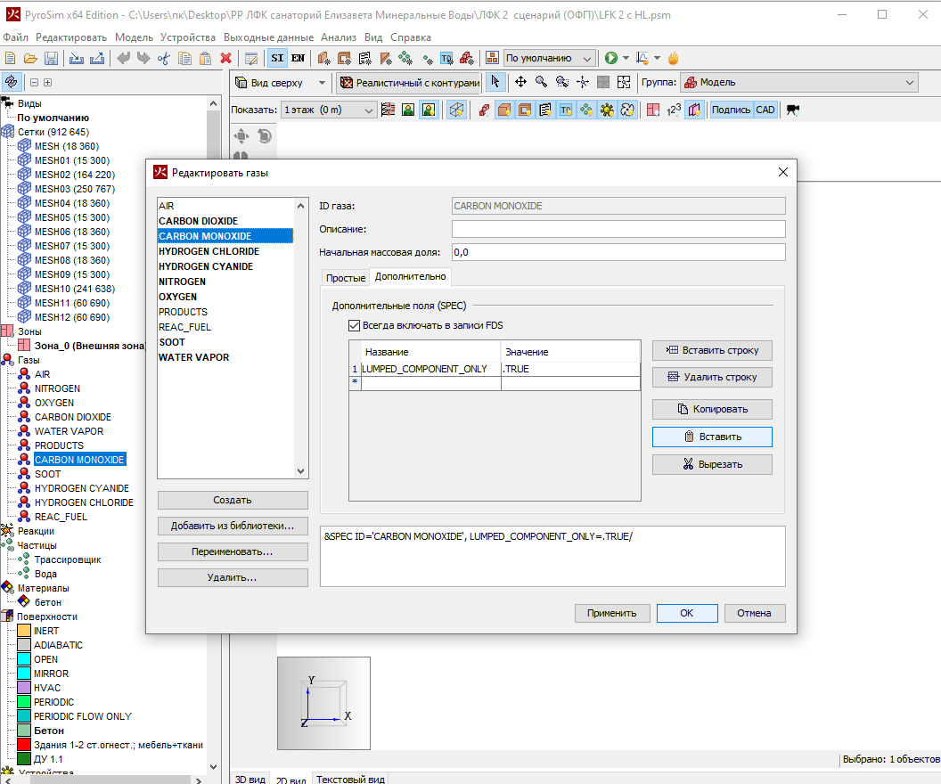Toggle the 'Всегда включать в записи FDS' checkbox

coord(354,326)
